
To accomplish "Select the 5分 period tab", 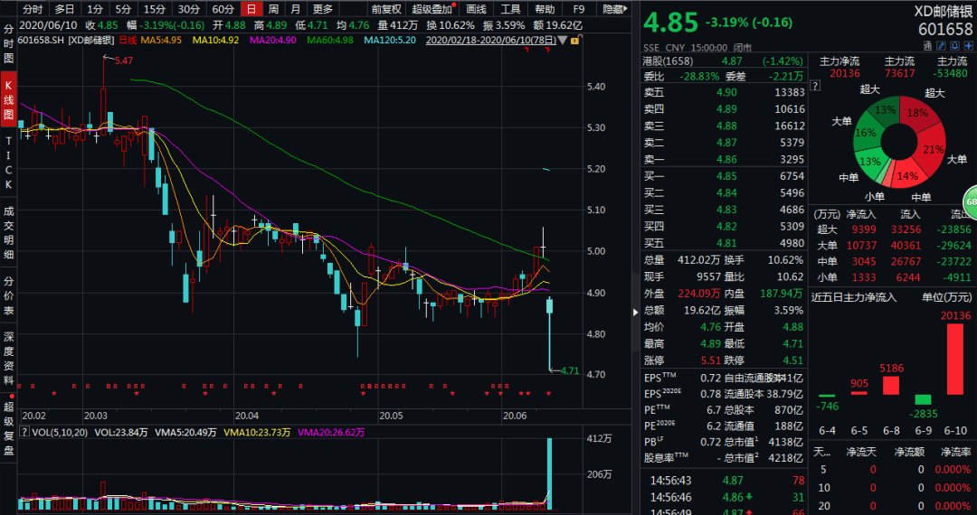I will tap(123, 9).
